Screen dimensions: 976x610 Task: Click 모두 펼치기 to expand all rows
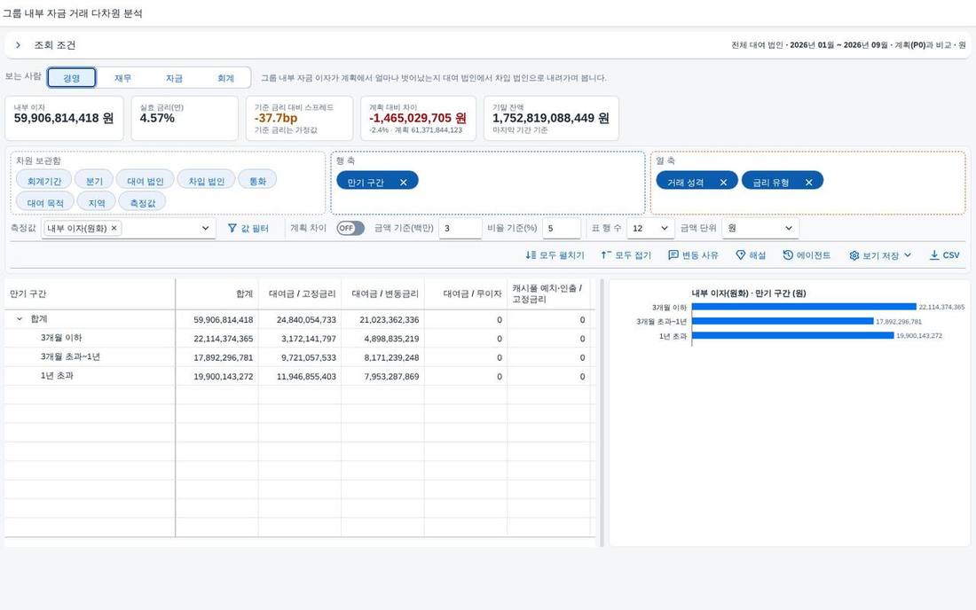point(555,255)
